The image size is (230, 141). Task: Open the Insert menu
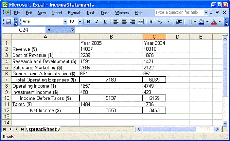(57, 13)
